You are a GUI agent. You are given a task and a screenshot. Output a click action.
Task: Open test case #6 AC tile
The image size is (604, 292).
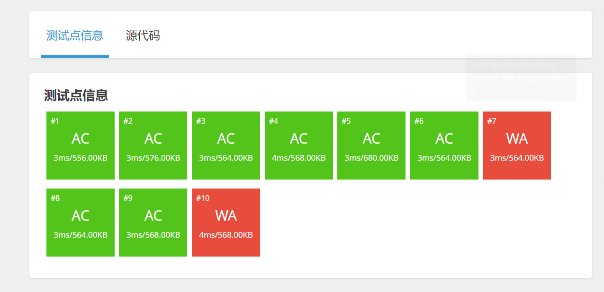coord(444,145)
